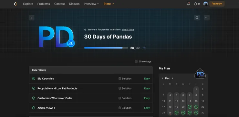
Task: Click the Premium button
Action: [x=217, y=4]
